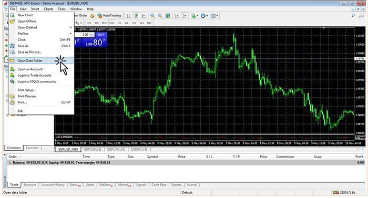Toggle the auto scroll chart icon
The width and height of the screenshot is (368, 198).
click(x=177, y=16)
